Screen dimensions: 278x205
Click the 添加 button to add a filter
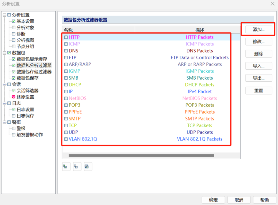[258, 29]
